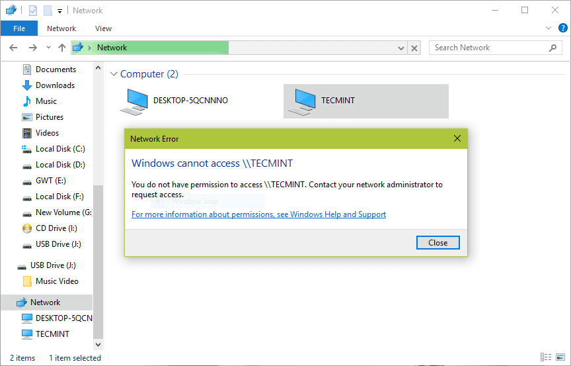Go back with the Back arrow
571x366 pixels.
(13, 48)
